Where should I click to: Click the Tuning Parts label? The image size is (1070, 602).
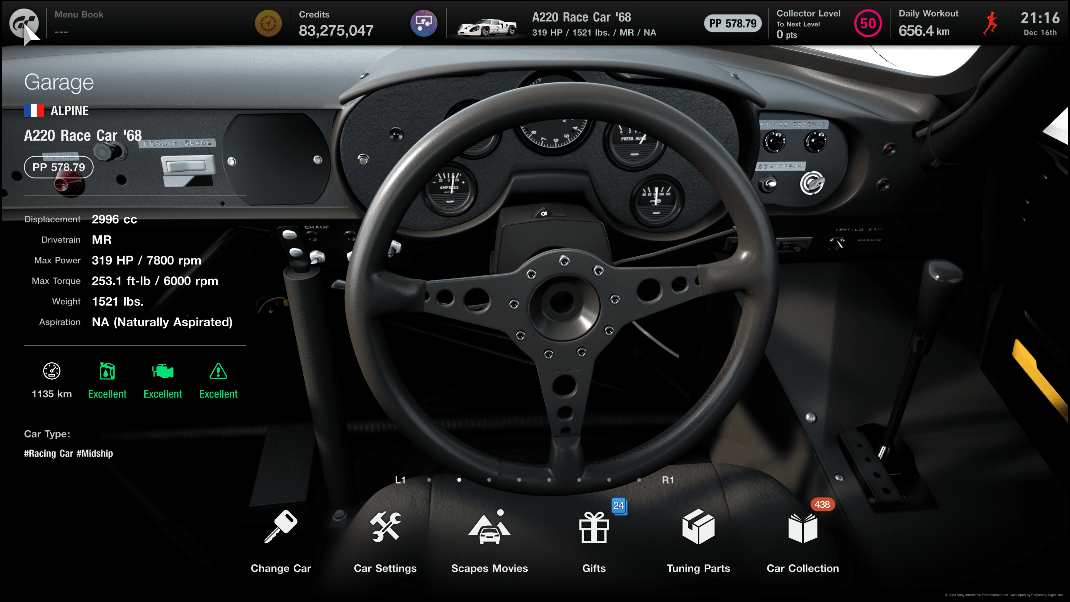tap(698, 568)
